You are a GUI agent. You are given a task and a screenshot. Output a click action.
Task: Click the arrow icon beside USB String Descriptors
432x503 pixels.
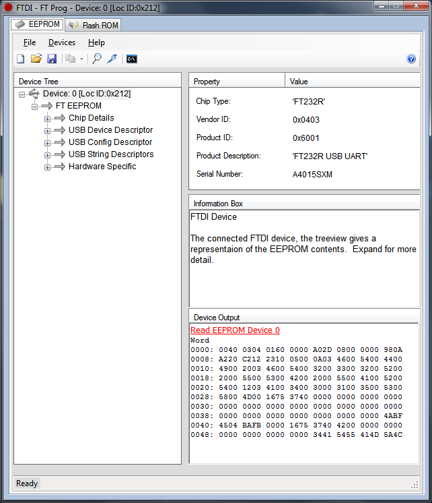pos(60,154)
